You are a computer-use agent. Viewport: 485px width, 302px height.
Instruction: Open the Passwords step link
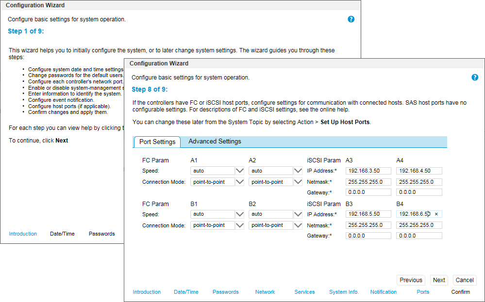225,292
